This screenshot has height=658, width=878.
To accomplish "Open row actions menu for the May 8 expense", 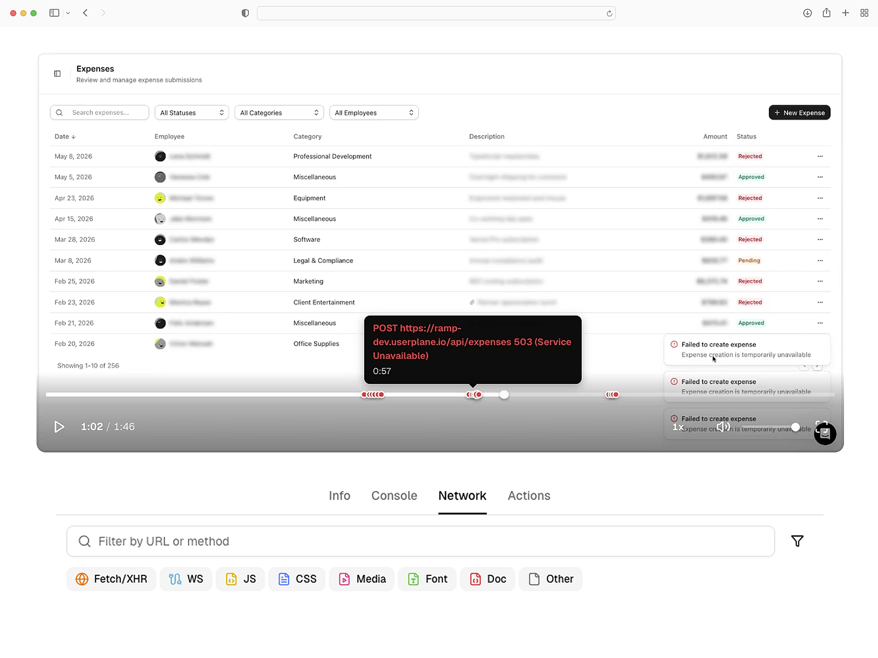I will point(820,156).
